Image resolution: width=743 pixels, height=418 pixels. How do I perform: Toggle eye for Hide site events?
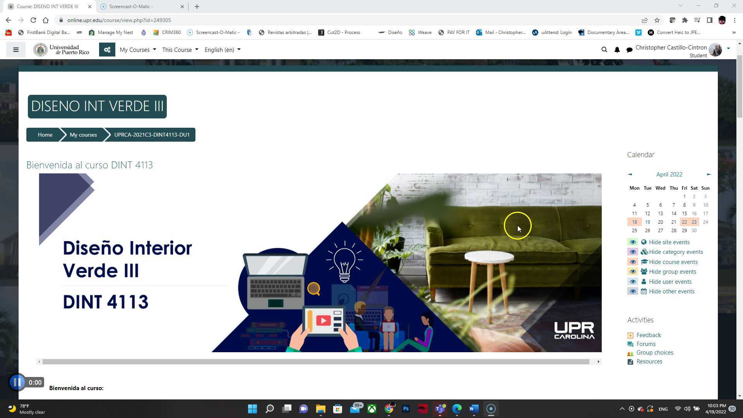[x=633, y=242]
